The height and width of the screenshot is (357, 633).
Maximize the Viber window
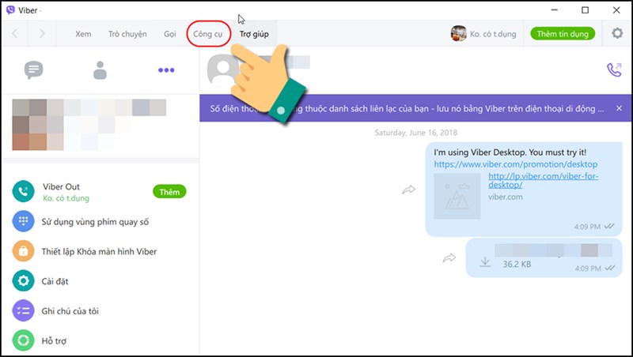click(x=585, y=10)
